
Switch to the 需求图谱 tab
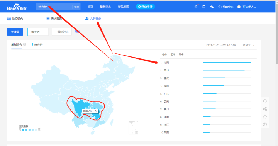pyautogui.click(x=54, y=18)
